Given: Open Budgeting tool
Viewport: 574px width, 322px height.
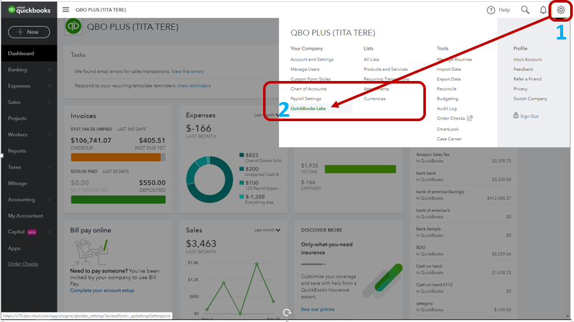Looking at the screenshot, I should (448, 99).
